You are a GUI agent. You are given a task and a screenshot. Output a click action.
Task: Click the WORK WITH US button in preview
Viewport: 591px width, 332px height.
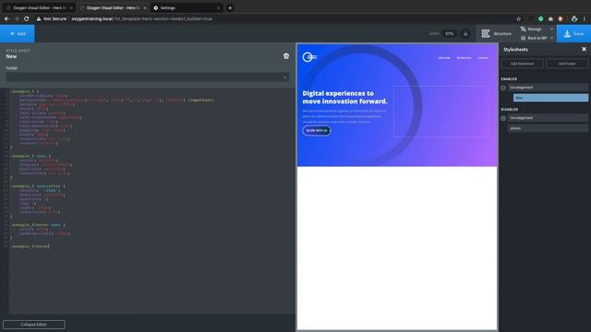[317, 131]
